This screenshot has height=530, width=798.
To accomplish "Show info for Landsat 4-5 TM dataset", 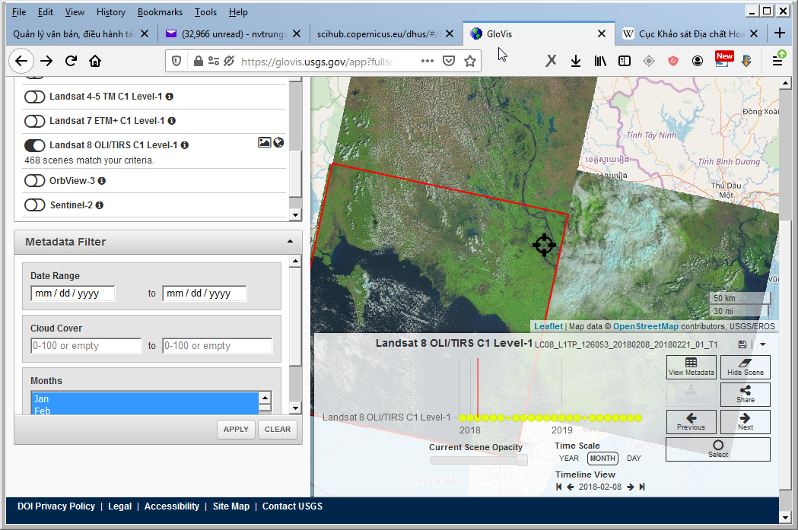I will click(170, 97).
